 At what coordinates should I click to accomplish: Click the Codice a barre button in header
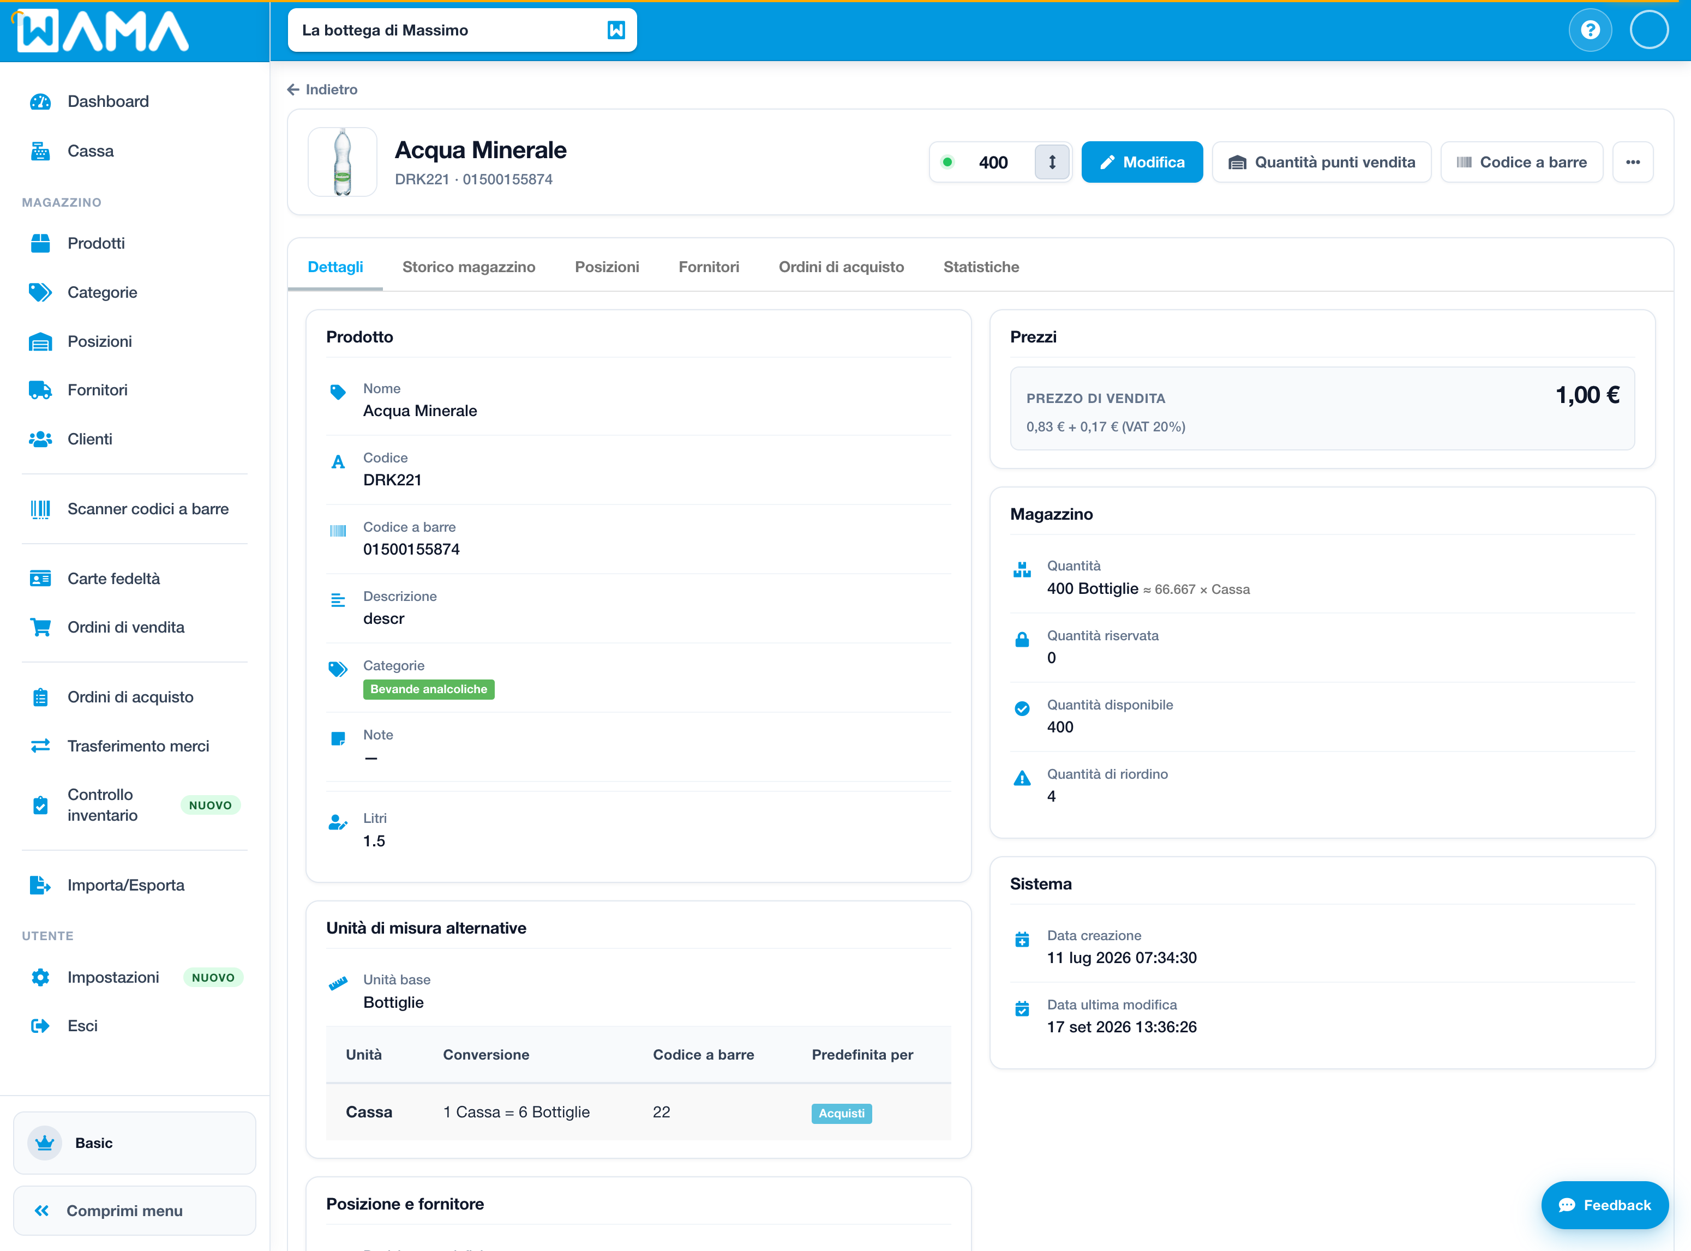coord(1521,162)
